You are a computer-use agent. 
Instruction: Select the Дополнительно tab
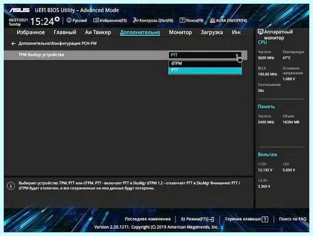140,32
